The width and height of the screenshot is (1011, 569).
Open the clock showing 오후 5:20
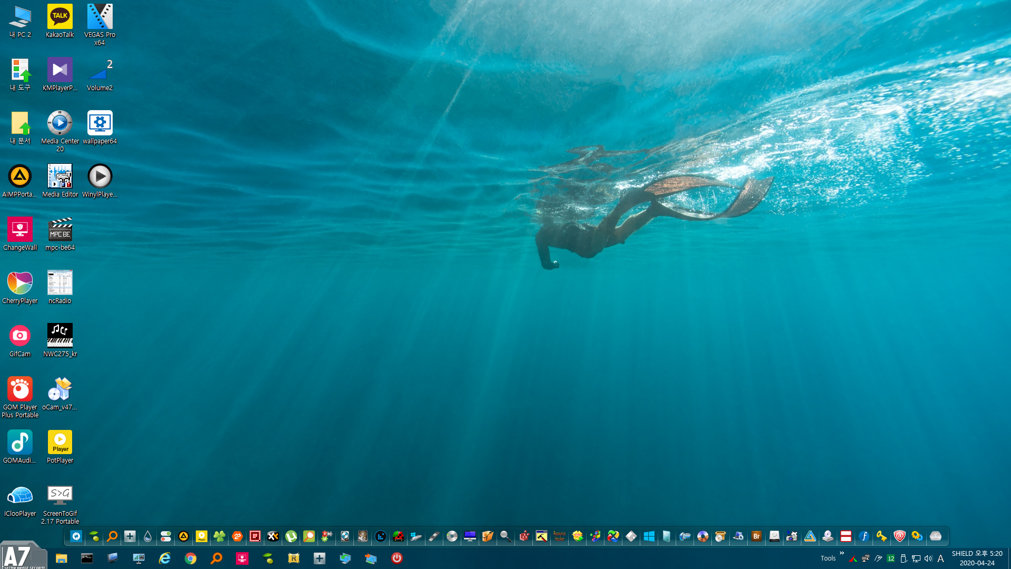(x=977, y=558)
